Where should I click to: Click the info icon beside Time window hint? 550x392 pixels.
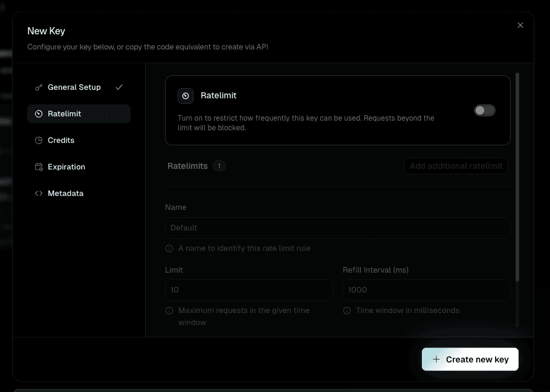pyautogui.click(x=346, y=310)
